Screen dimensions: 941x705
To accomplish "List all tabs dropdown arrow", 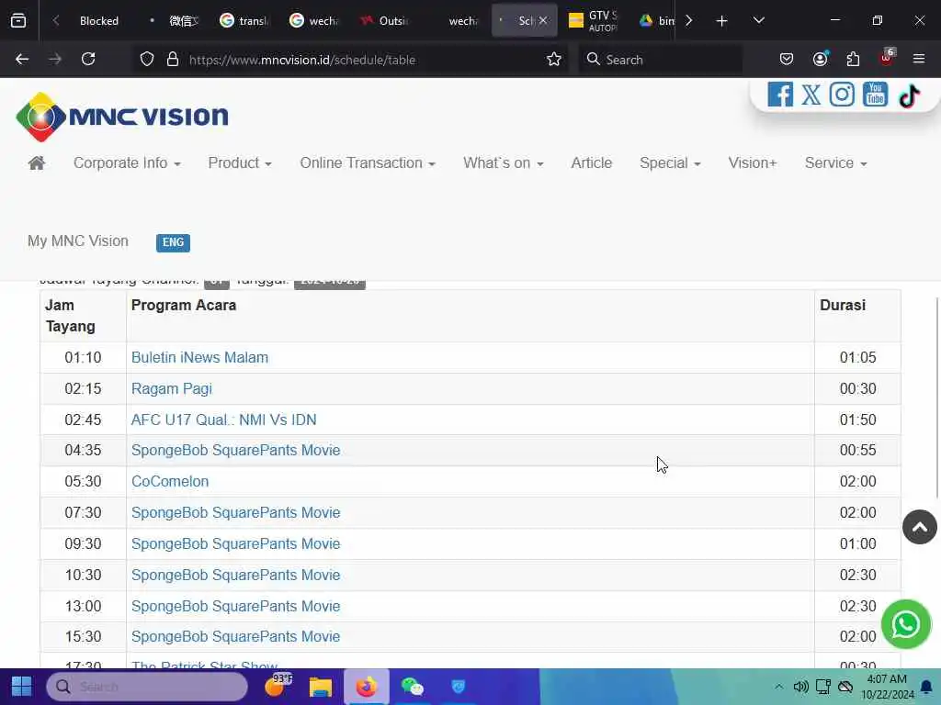I will (x=758, y=20).
